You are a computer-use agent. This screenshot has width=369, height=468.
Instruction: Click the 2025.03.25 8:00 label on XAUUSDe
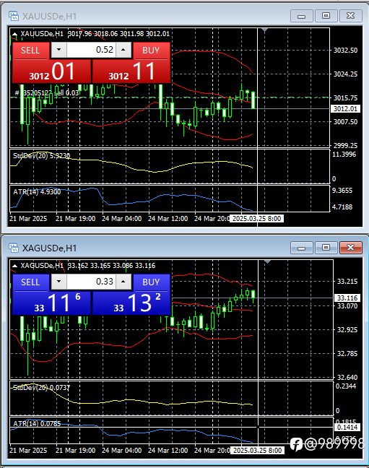(257, 219)
